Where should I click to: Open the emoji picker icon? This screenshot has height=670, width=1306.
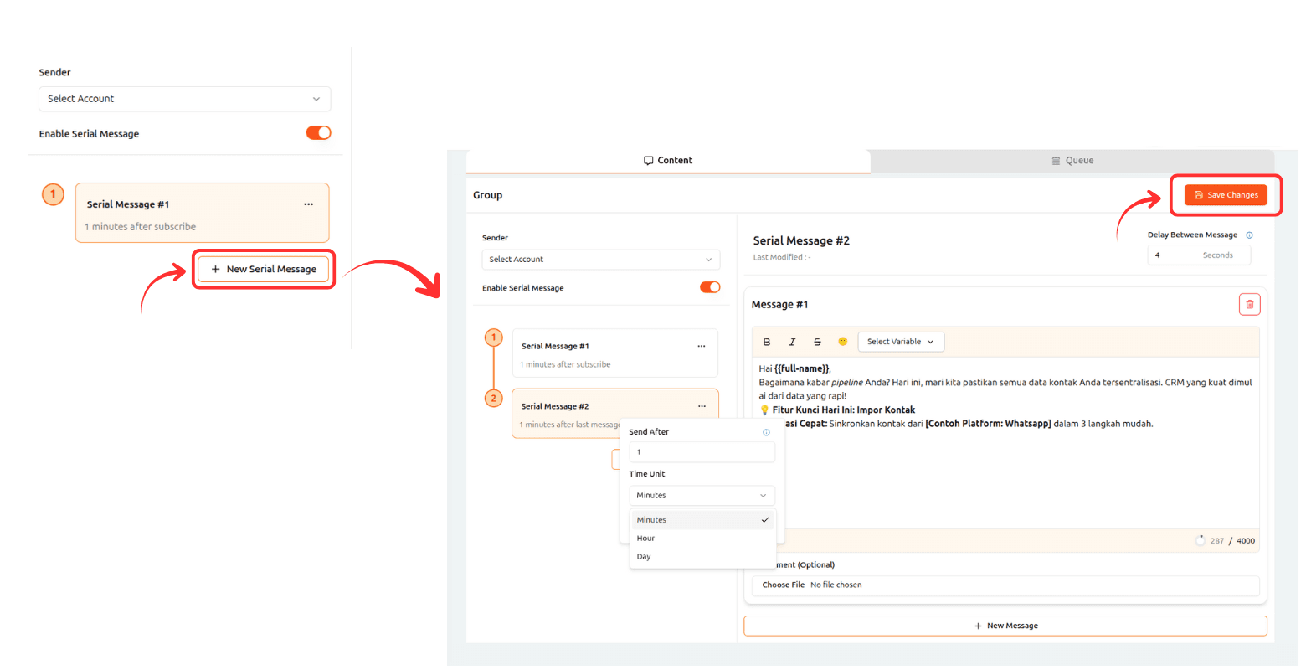click(x=842, y=342)
